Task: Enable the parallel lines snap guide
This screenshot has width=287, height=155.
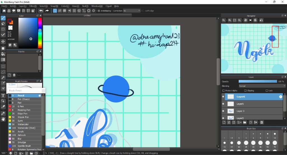Action: point(60,11)
